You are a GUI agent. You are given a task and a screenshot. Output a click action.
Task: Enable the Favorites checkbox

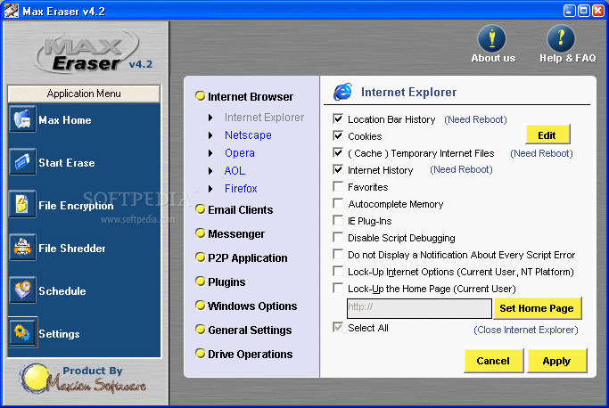point(338,186)
